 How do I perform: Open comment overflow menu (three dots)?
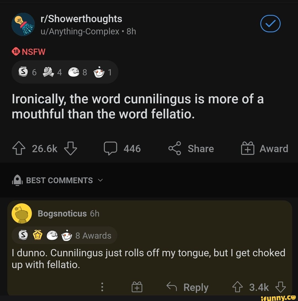[102, 287]
